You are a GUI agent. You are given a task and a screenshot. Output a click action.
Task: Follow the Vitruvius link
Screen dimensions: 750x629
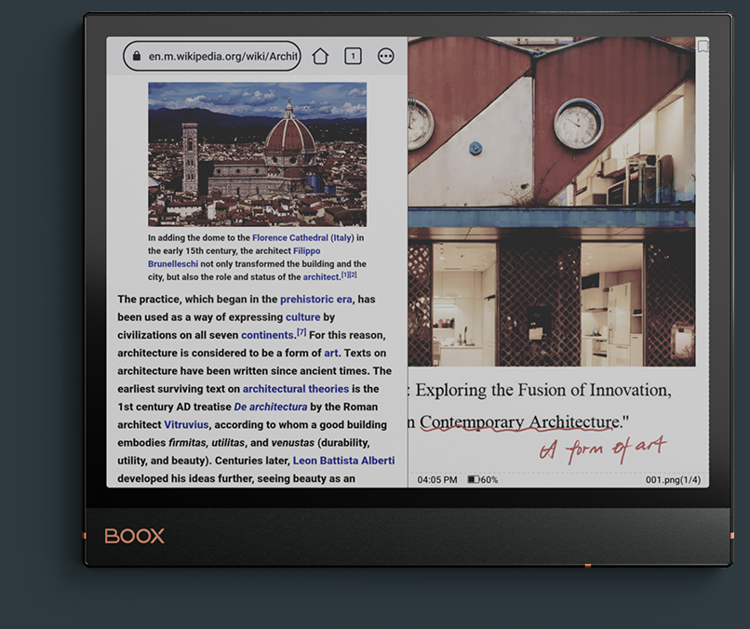coord(186,424)
